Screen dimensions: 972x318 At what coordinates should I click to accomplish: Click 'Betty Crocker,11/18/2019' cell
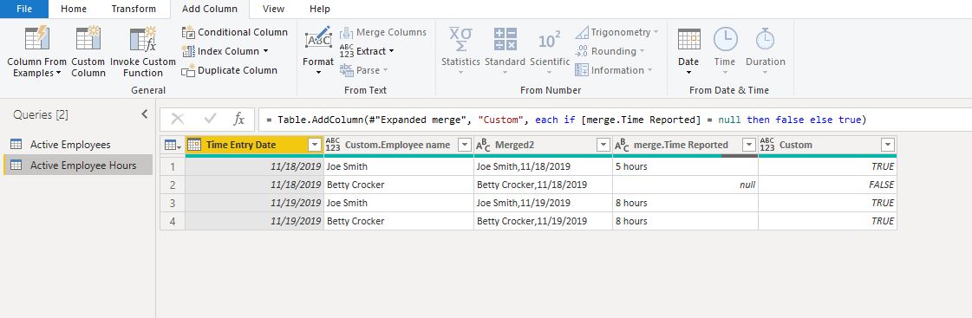543,185
